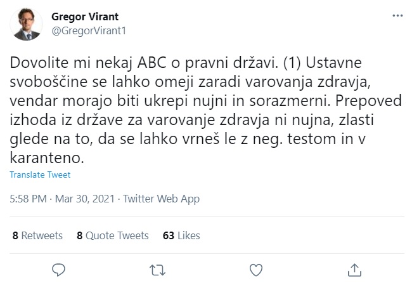This screenshot has height=283, width=412.
Task: Click the word "karanteno" in the tweet
Action: [x=47, y=155]
